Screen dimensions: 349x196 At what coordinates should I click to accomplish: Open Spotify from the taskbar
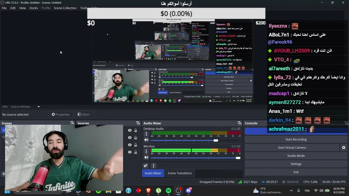pos(169,191)
